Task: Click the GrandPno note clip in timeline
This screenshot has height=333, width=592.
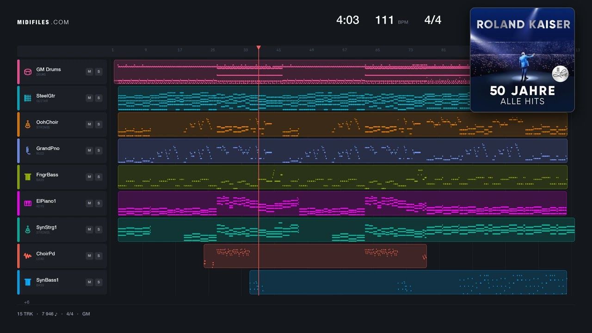Action: [x=342, y=151]
